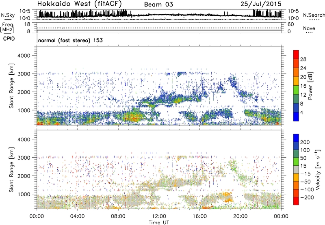Click the '50' Velocity colorbar tick label
Image resolution: width=325 pixels, height=225 pixels.
click(x=303, y=158)
